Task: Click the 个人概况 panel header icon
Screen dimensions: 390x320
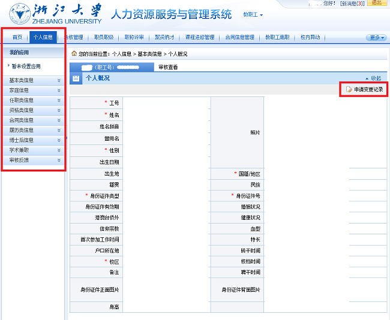Action: point(76,78)
